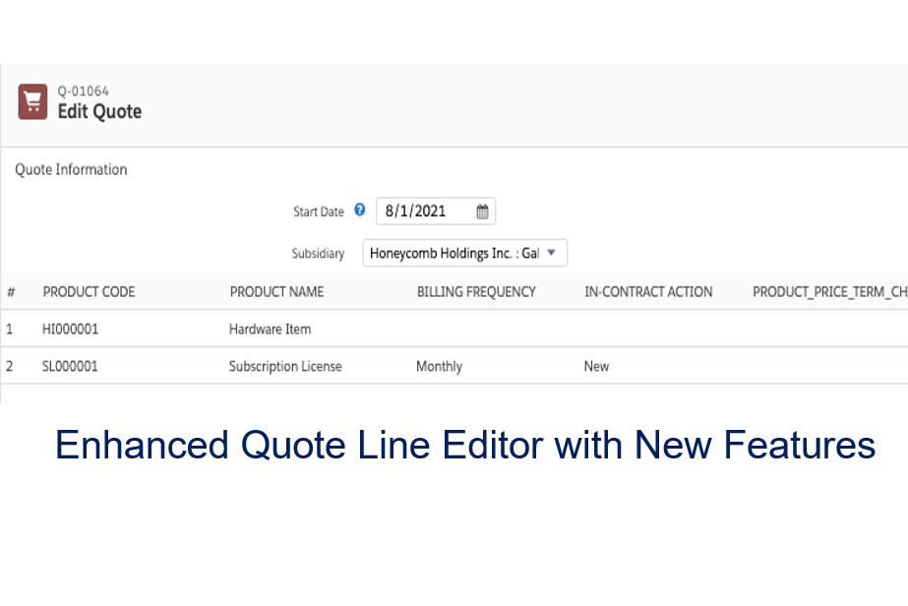Screen dimensions: 908x606
Task: Click the Quote Information section heading
Action: pyautogui.click(x=71, y=169)
